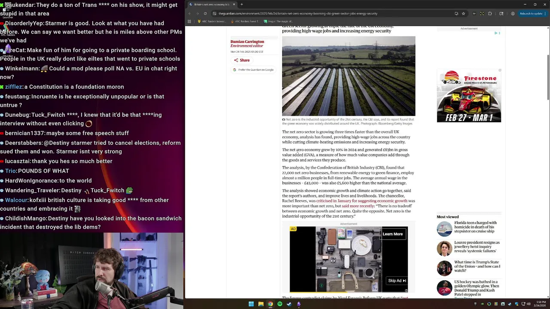
Task: Click Learn More on the video ad
Action: tap(393, 234)
